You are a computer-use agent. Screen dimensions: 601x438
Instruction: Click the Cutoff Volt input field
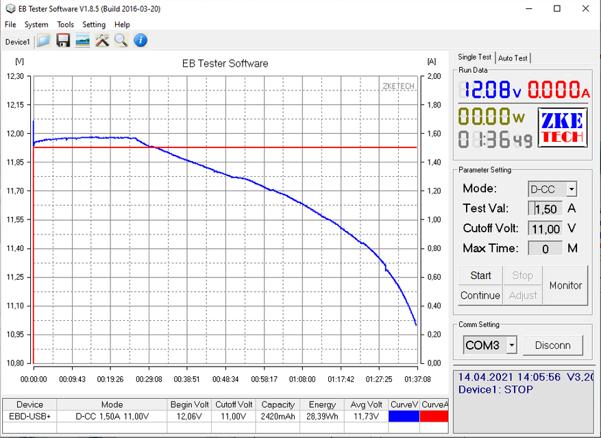pos(545,228)
